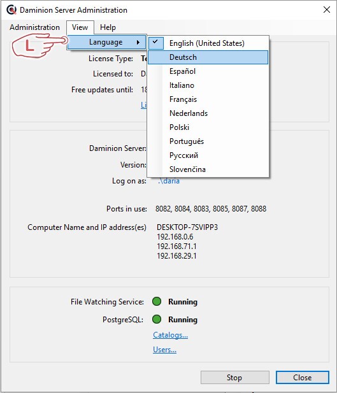Click the File Watching Service green status indicator
This screenshot has width=337, height=393.
tap(157, 301)
